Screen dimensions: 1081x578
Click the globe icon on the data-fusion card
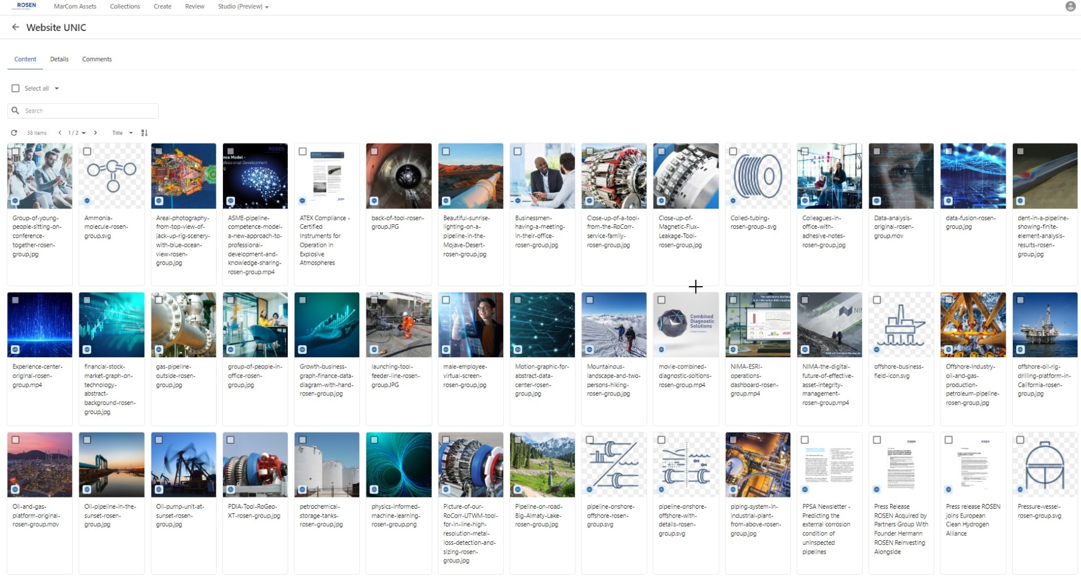pos(949,201)
